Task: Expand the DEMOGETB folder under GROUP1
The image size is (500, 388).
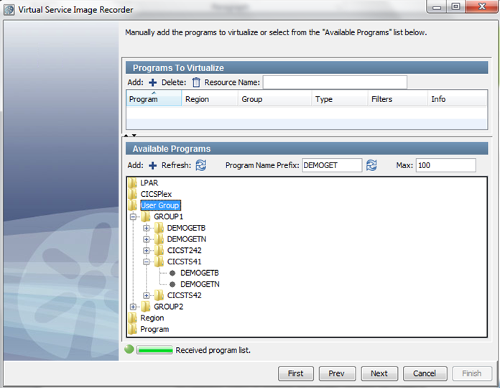Action: pos(146,228)
